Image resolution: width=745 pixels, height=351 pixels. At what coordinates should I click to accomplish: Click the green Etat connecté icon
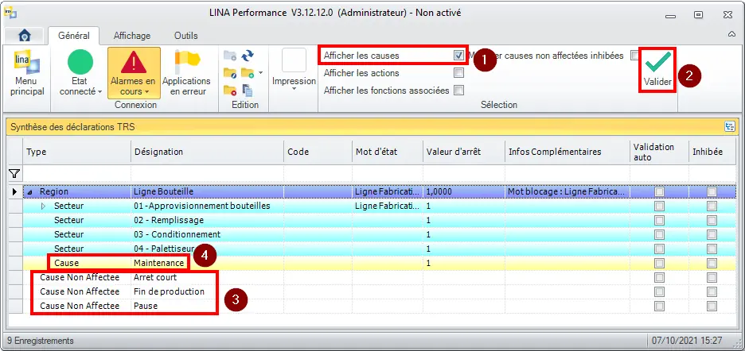(x=80, y=63)
